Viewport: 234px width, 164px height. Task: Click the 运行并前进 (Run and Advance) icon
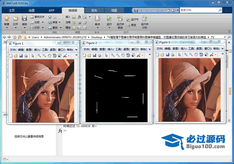coord(120,18)
